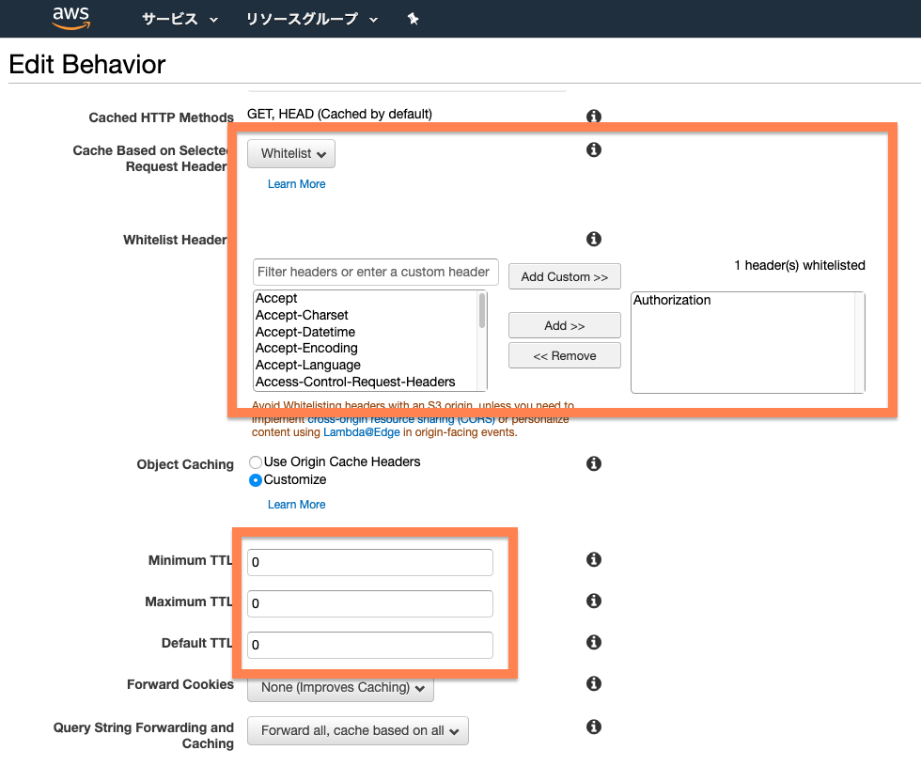Click the AWS logo in header
Viewport: 921px width, 766px height.
[70, 17]
